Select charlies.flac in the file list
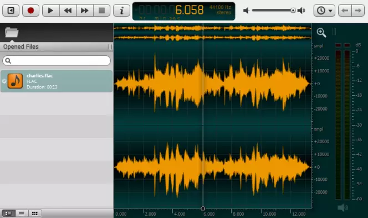 (57, 81)
